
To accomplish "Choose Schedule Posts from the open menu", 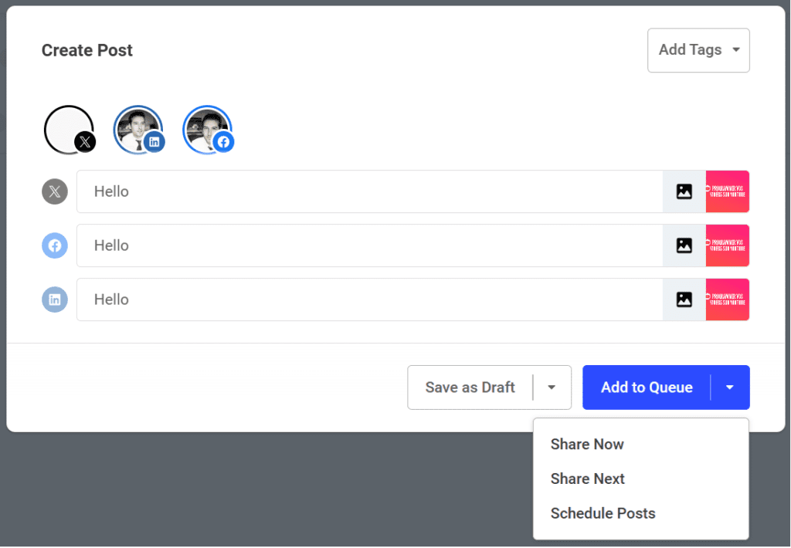I will [x=603, y=512].
